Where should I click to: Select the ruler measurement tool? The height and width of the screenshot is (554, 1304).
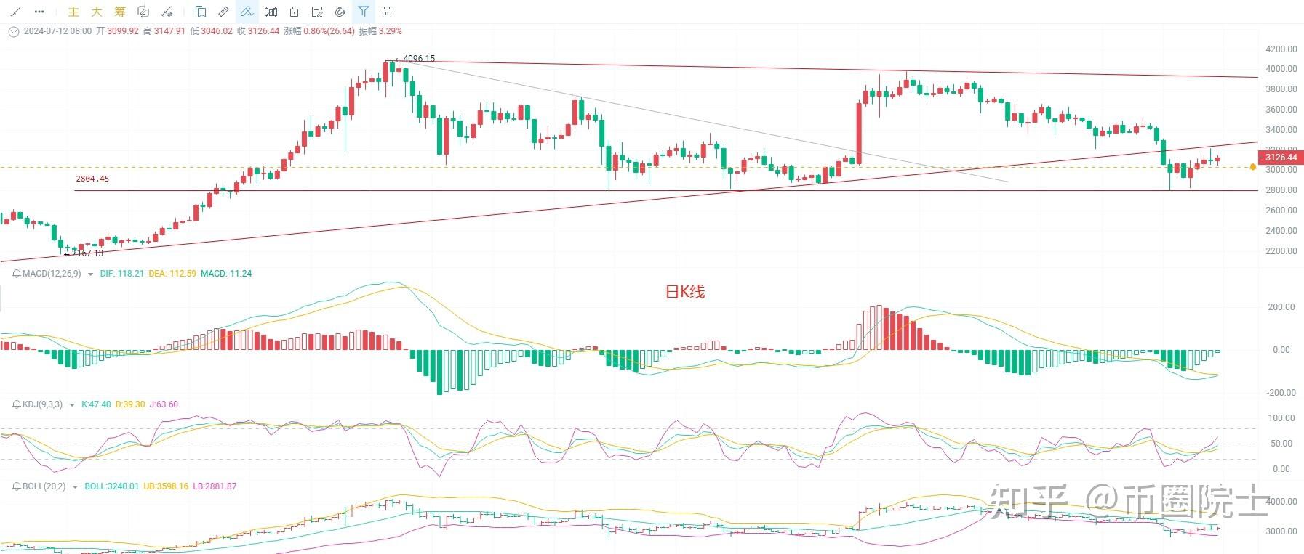point(224,12)
